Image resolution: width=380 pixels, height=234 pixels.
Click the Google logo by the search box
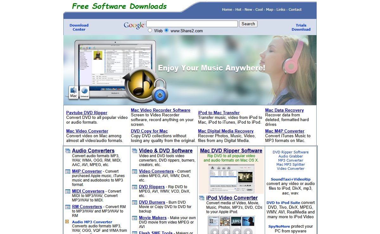[134, 25]
